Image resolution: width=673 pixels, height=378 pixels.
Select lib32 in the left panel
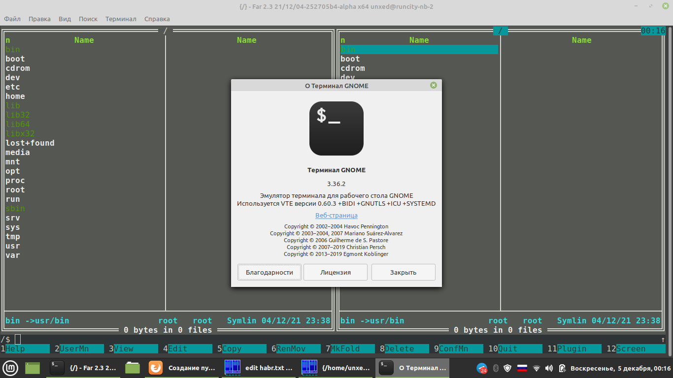point(18,115)
